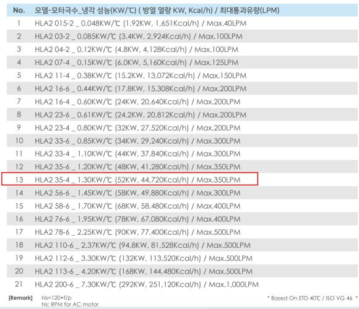359x309 pixels.
Task: Select the row for HLA2 35-6
Action: (x=182, y=167)
